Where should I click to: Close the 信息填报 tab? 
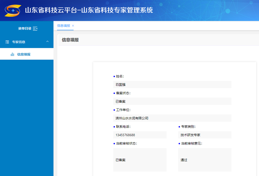click(73, 26)
